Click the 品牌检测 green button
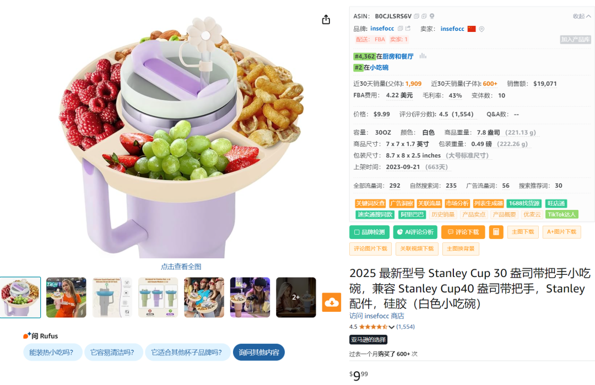Viewport: 595px width, 385px height. (x=369, y=232)
